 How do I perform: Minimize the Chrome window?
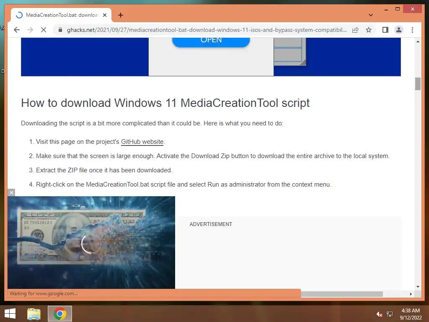coord(386,9)
